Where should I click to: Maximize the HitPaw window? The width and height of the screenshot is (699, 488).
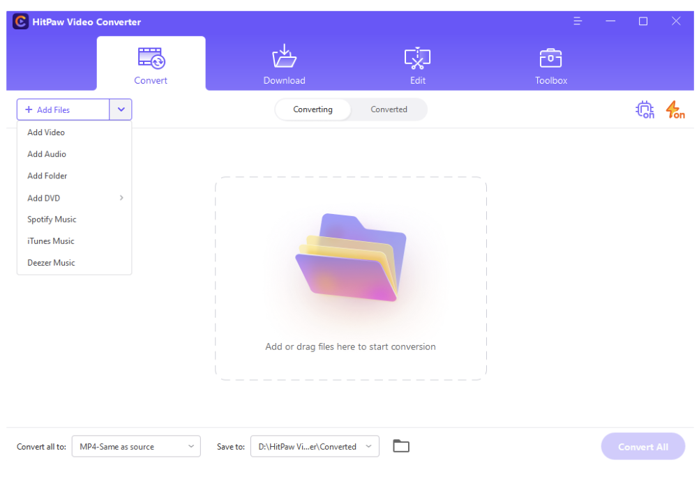(x=642, y=21)
